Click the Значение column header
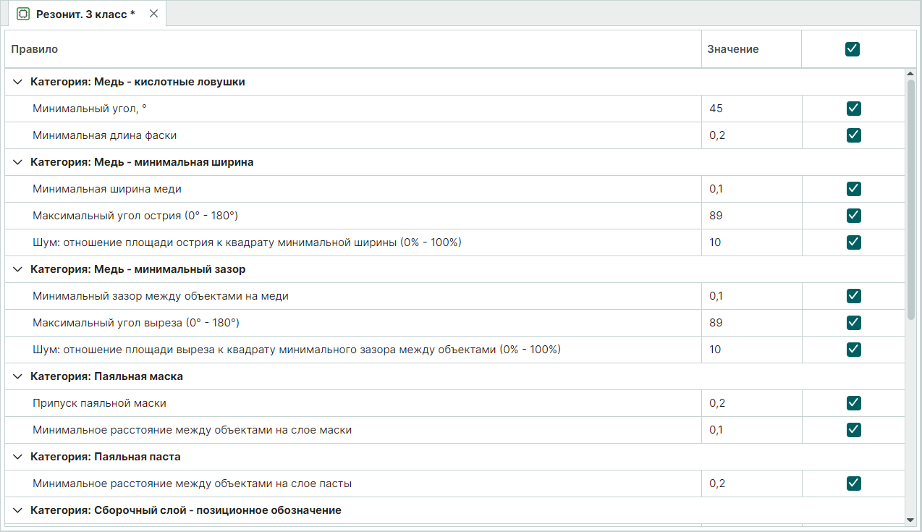922x532 pixels. pyautogui.click(x=732, y=49)
